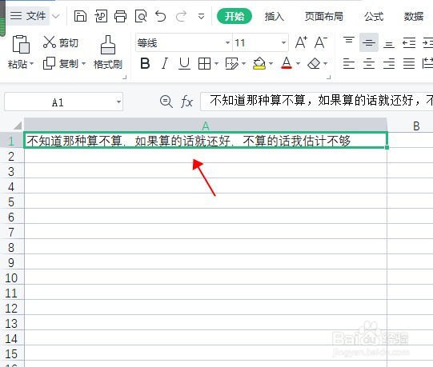Expand the arrow next to 文件
The width and height of the screenshot is (433, 367).
[x=56, y=16]
